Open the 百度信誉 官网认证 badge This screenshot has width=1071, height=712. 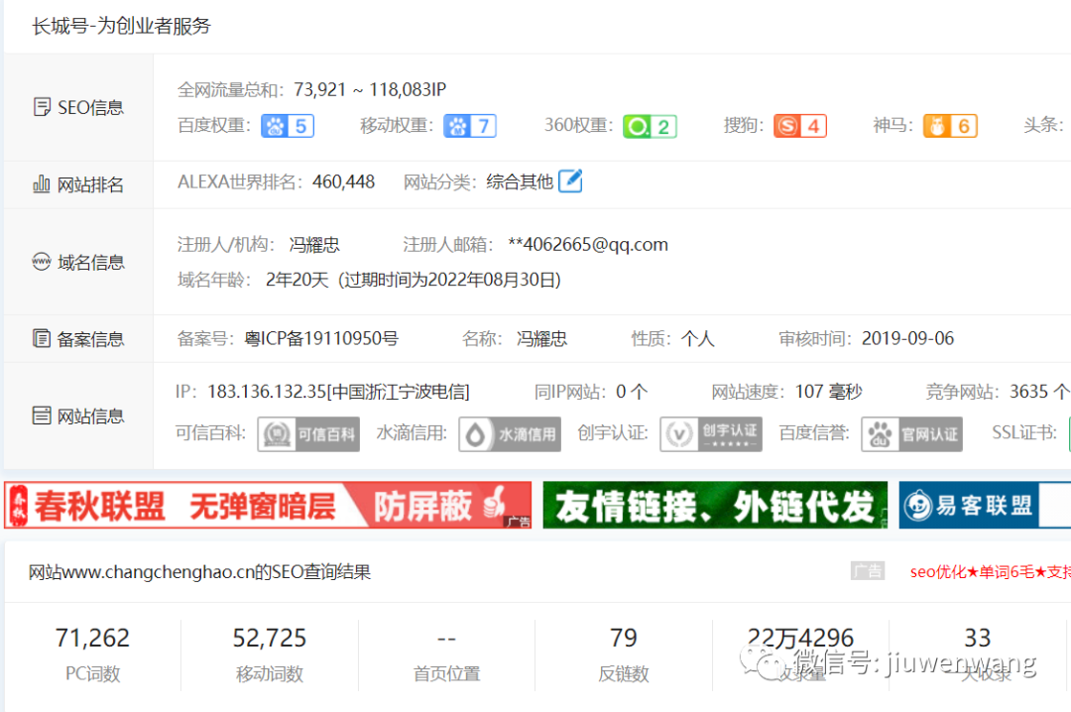point(911,434)
